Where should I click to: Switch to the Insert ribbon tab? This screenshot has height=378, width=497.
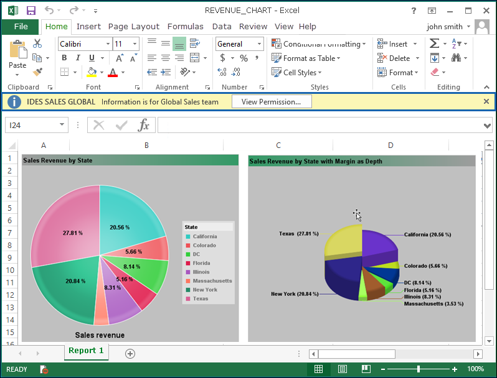(x=88, y=27)
